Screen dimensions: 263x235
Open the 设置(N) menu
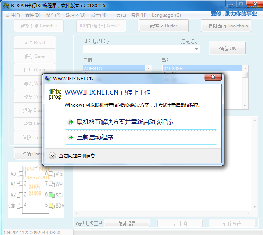click(x=99, y=15)
